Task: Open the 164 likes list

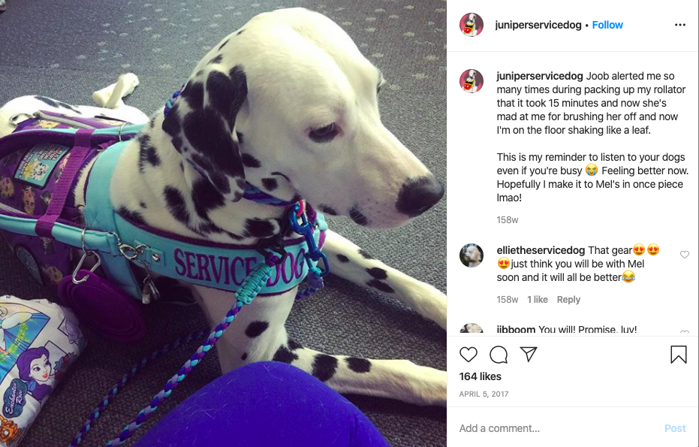Action: (480, 376)
